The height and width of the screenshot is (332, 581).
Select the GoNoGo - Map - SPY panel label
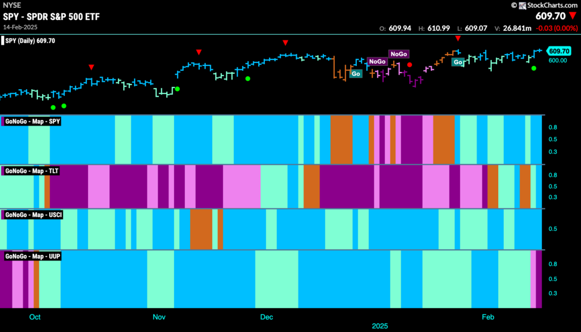click(x=31, y=121)
